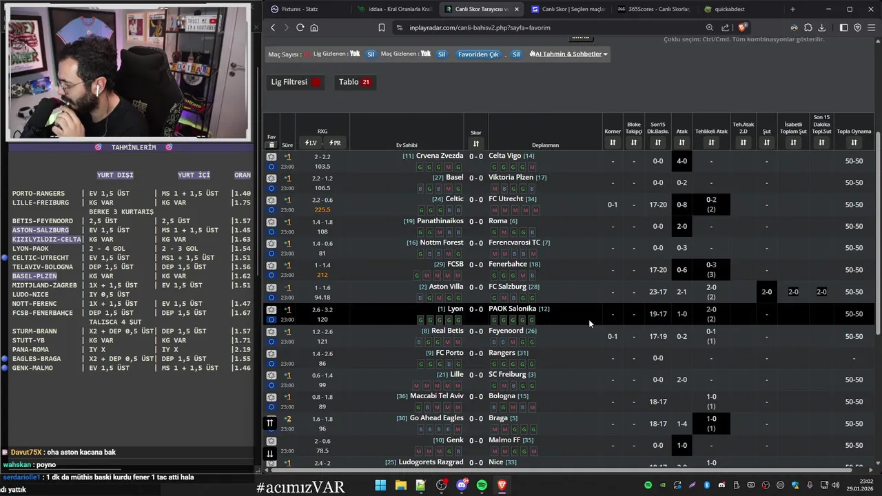Sort by İsabetli Toplam Şut arrows
The image size is (882, 496).
point(793,143)
